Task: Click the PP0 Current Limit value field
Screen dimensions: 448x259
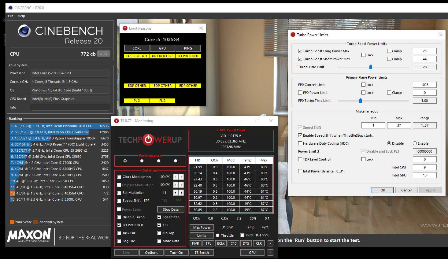Action: [x=424, y=85]
